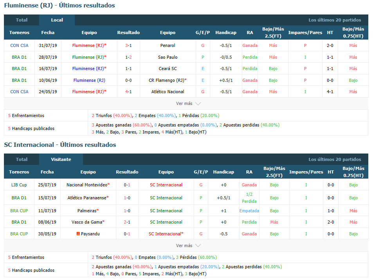The height and width of the screenshot is (280, 373).
Task: Open 0-0 result against CR Flamengo
Action: (x=128, y=81)
